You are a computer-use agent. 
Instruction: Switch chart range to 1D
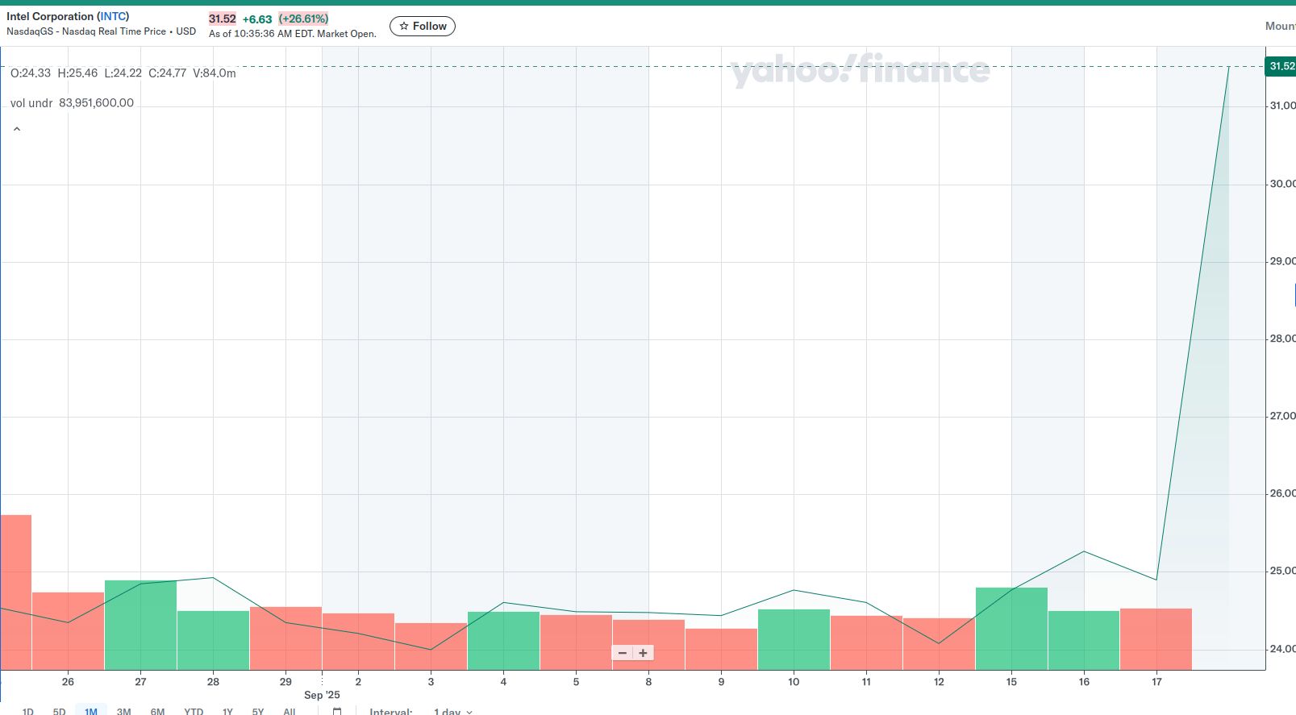(x=27, y=712)
